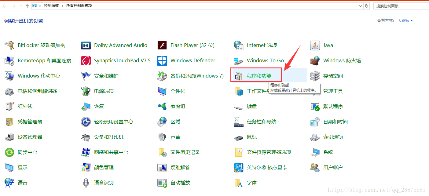Screen dimensions: 429x196
Task: Open the recent locations dropdown beside forward arrow
Action: (21, 6)
